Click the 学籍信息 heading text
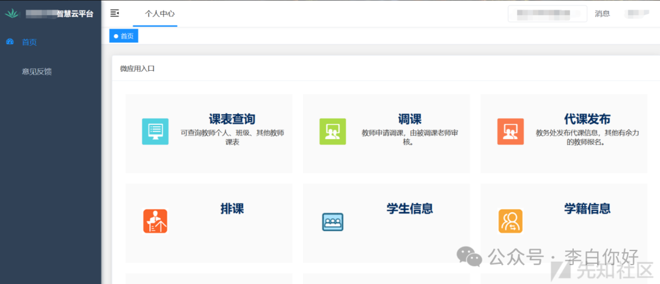Image resolution: width=660 pixels, height=284 pixels. 587,208
